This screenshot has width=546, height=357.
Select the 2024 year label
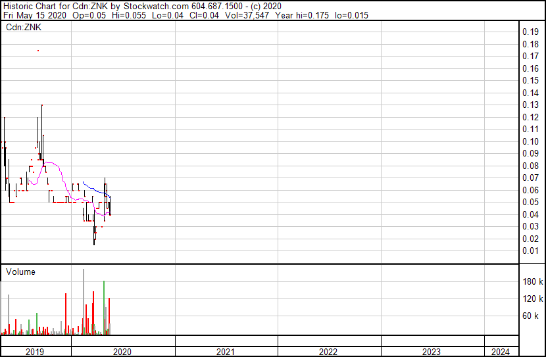click(500, 352)
